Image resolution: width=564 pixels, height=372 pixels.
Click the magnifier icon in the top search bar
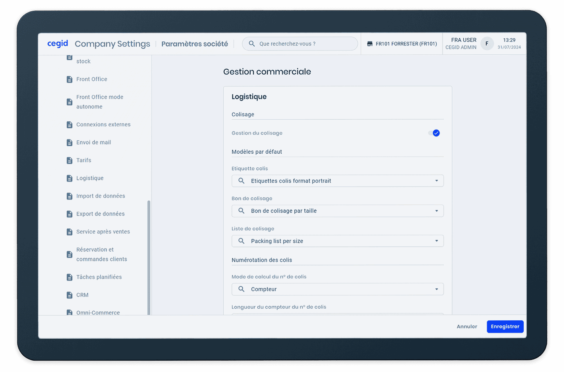point(252,44)
